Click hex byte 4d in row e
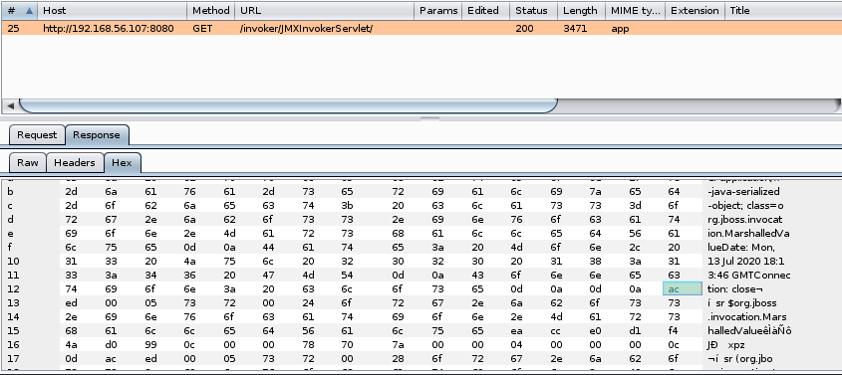Image resolution: width=842 pixels, height=375 pixels. pyautogui.click(x=230, y=234)
